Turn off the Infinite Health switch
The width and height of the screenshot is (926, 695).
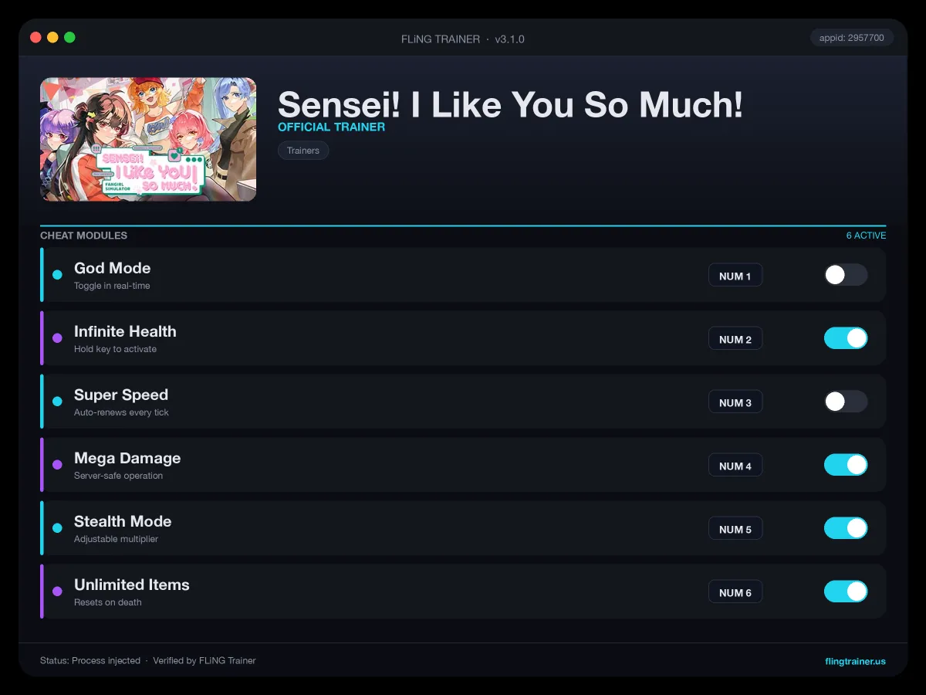point(846,338)
